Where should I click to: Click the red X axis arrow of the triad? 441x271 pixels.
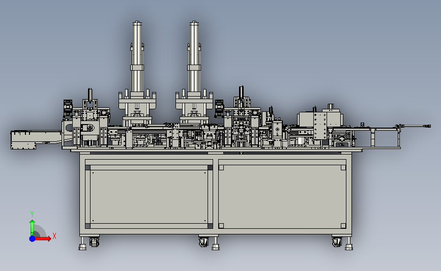(43, 238)
